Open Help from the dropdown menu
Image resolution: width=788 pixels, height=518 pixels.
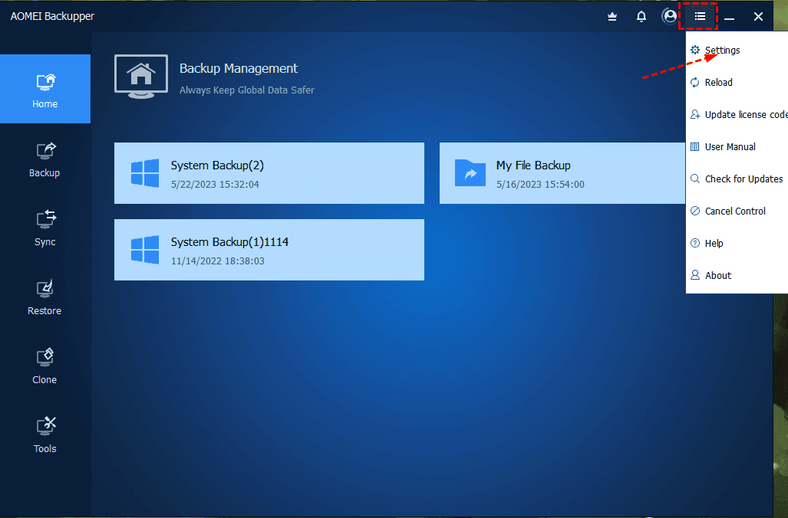(x=714, y=244)
